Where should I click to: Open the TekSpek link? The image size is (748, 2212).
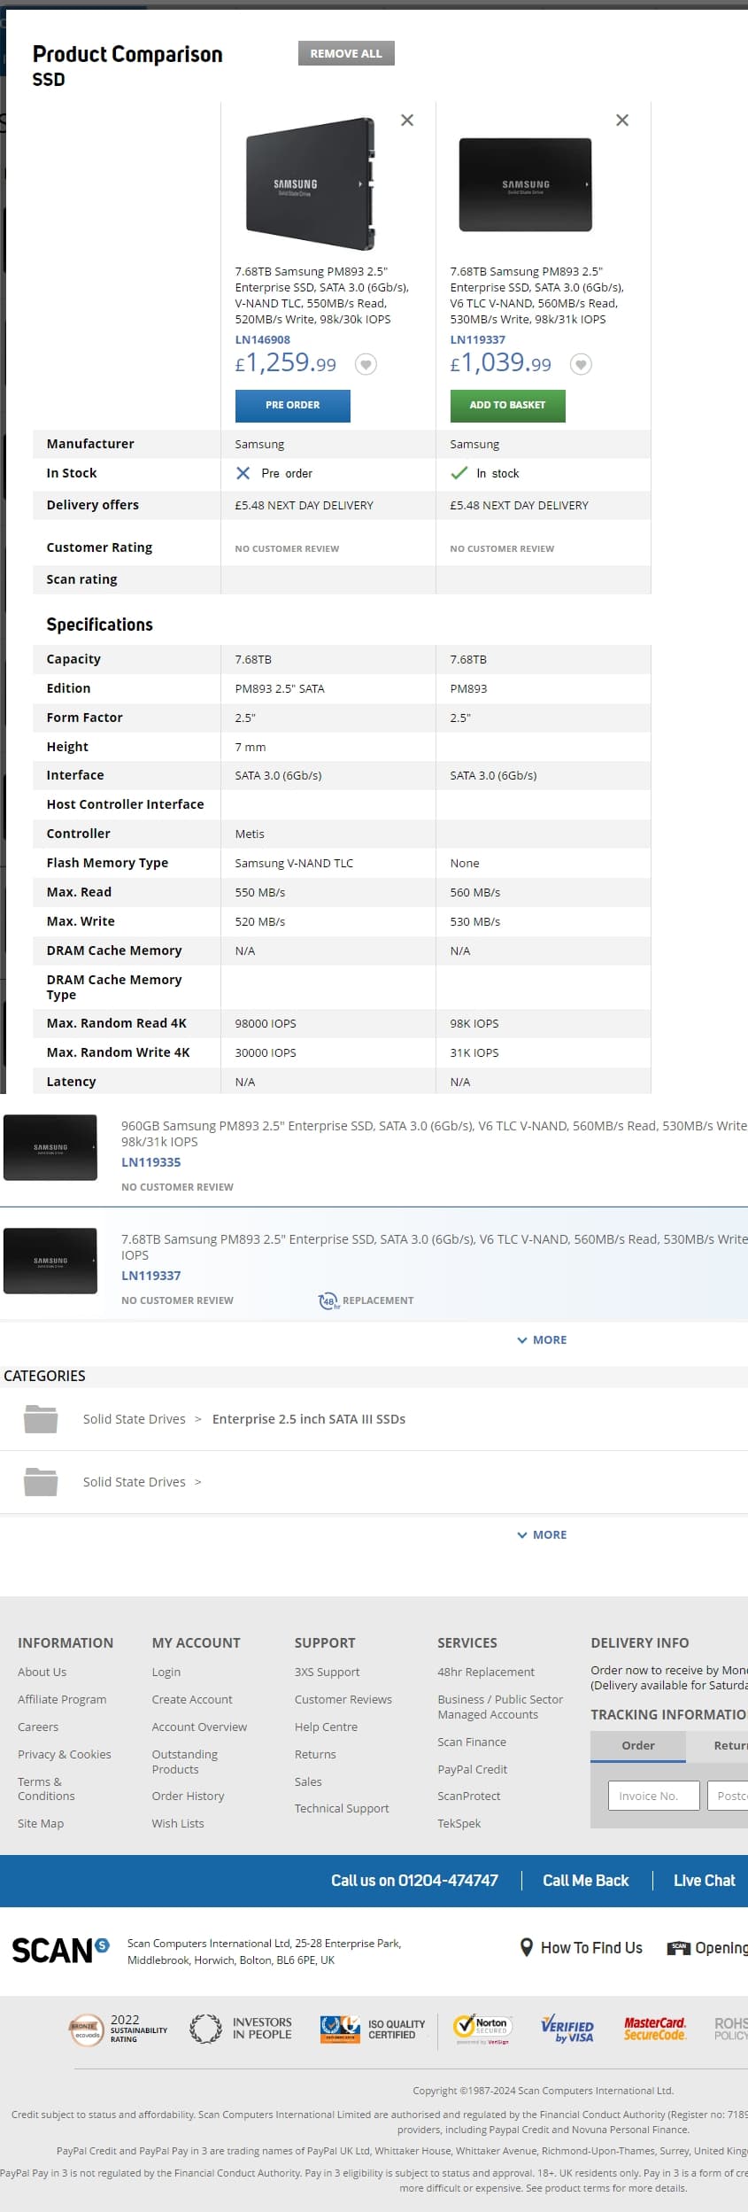459,1823
